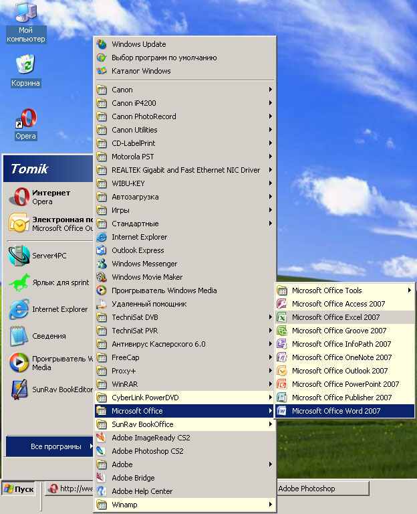
Task: Click the Windows Movie Maker icon
Action: [102, 277]
